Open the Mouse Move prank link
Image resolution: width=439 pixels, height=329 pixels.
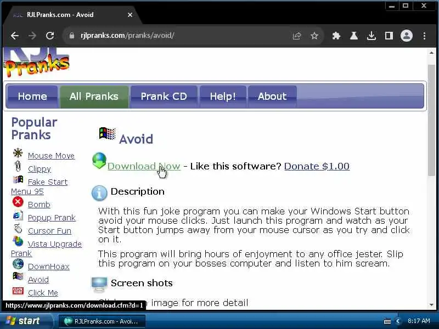click(x=51, y=156)
